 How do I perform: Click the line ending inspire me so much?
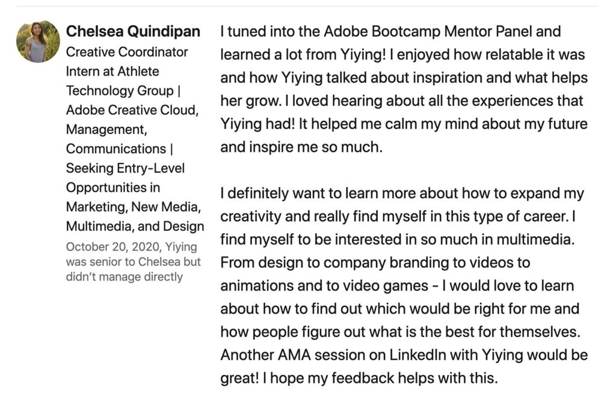301,147
